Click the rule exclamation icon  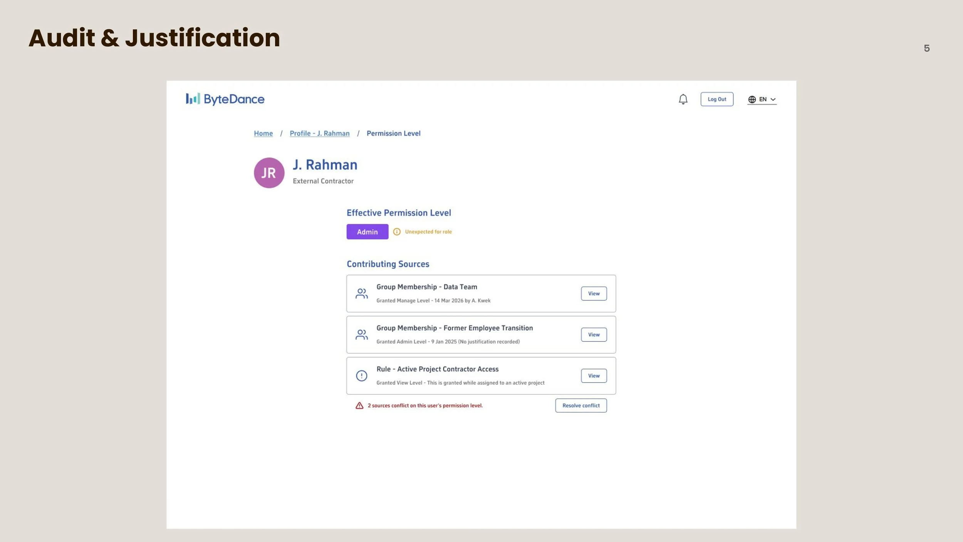pyautogui.click(x=361, y=376)
